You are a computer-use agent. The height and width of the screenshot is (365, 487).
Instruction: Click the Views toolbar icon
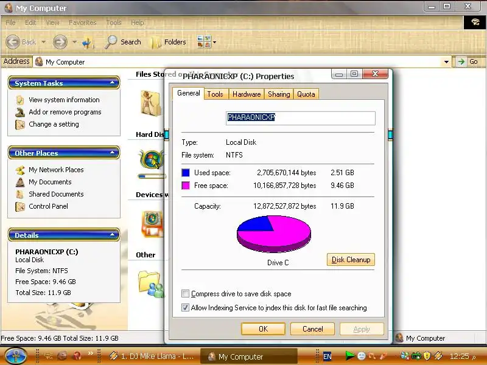[204, 41]
